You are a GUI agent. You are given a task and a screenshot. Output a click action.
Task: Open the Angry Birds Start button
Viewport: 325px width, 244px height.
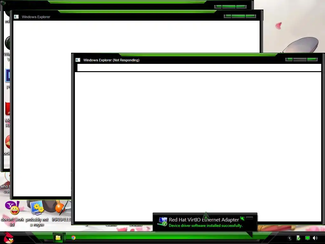[x=9, y=238]
